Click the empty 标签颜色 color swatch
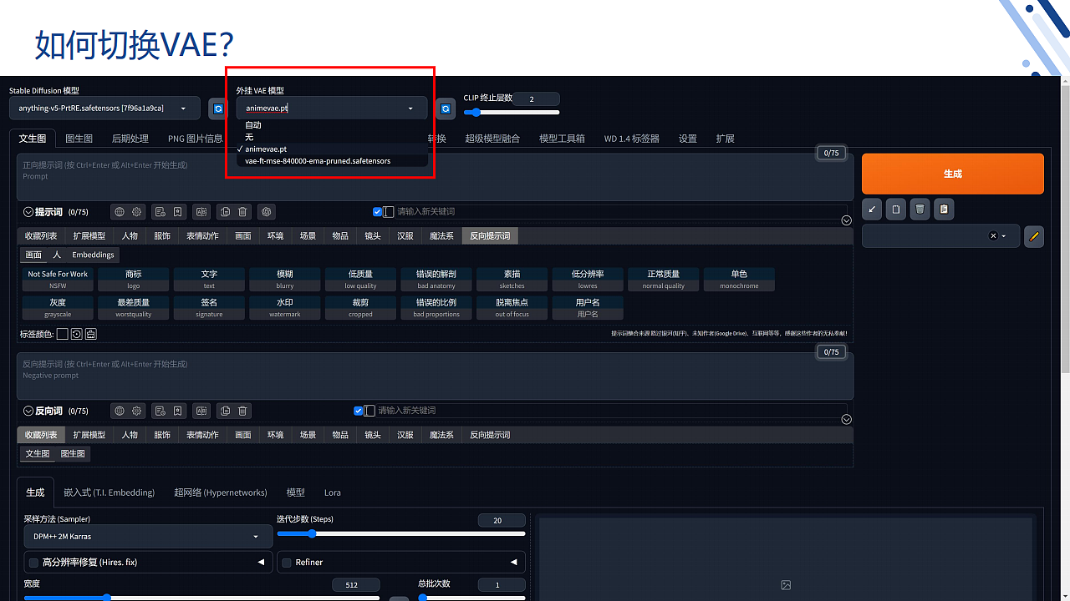Screen dimensions: 1070x601 (62, 334)
